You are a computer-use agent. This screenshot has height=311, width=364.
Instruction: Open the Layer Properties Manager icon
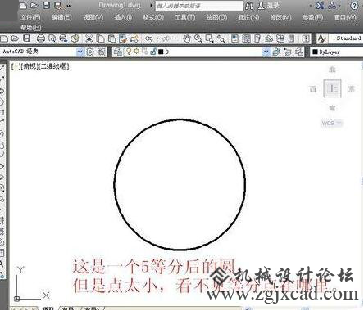[x=118, y=52]
